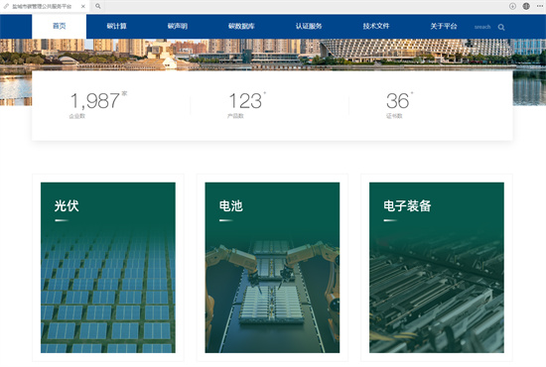
Task: Open the 首页 navigation tab
Action: click(x=59, y=26)
